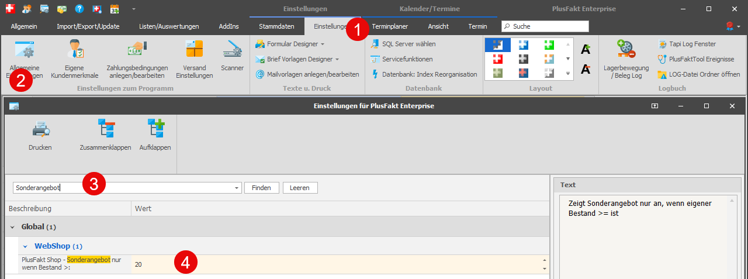Switch to the Termin tab
This screenshot has width=748, height=279.
point(477,26)
